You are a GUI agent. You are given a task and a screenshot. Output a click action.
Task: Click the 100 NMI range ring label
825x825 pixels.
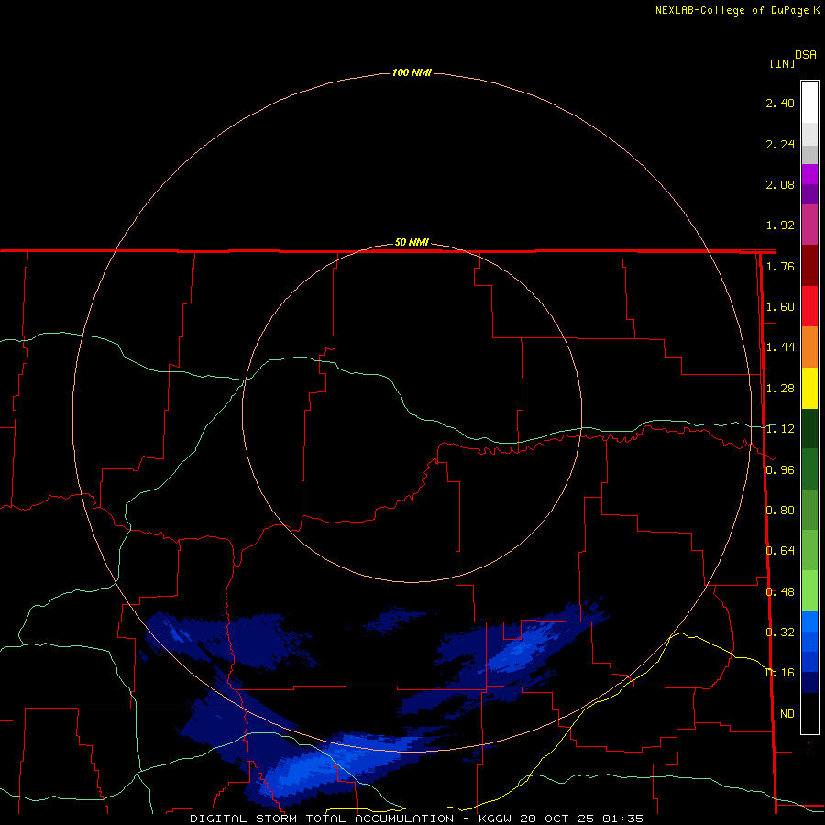tap(412, 72)
